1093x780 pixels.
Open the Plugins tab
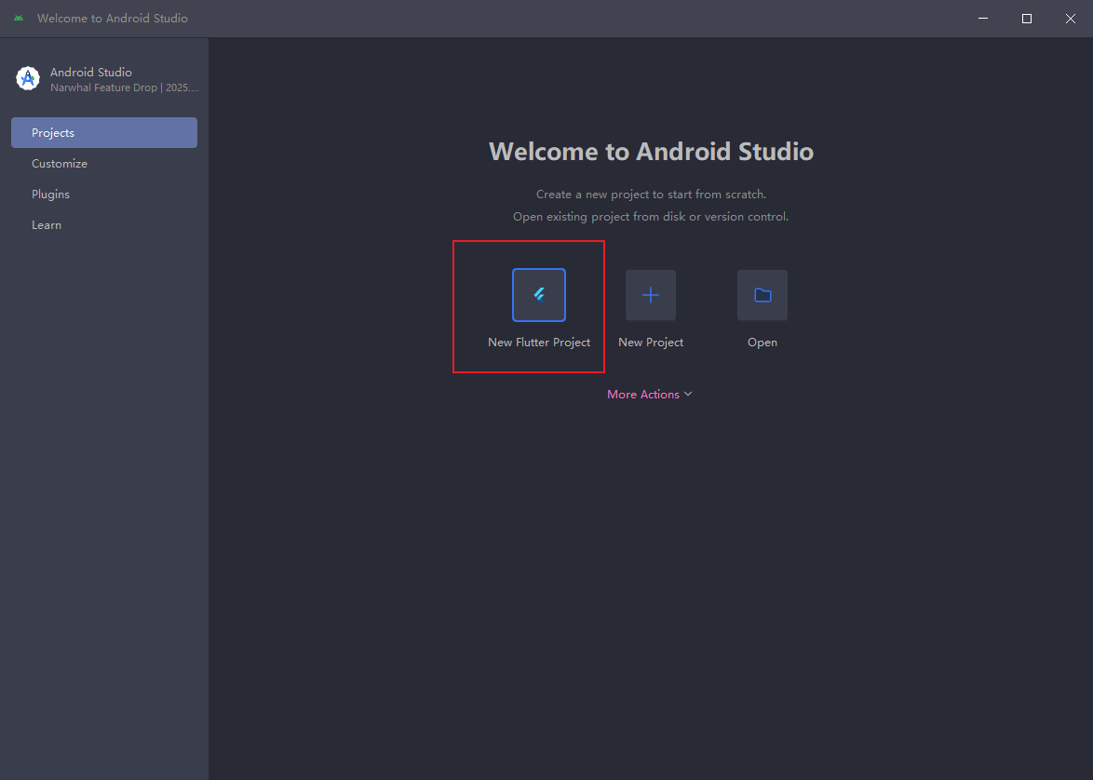point(50,195)
